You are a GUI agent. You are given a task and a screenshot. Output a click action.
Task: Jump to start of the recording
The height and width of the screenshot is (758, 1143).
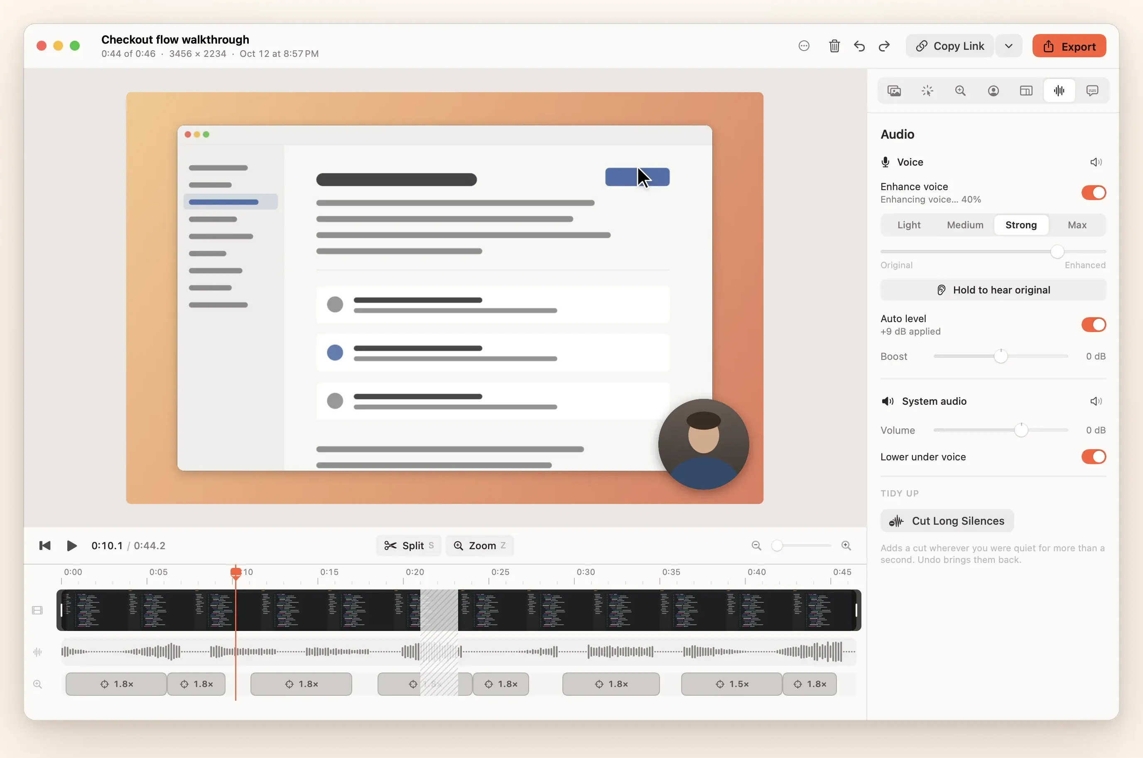click(44, 546)
